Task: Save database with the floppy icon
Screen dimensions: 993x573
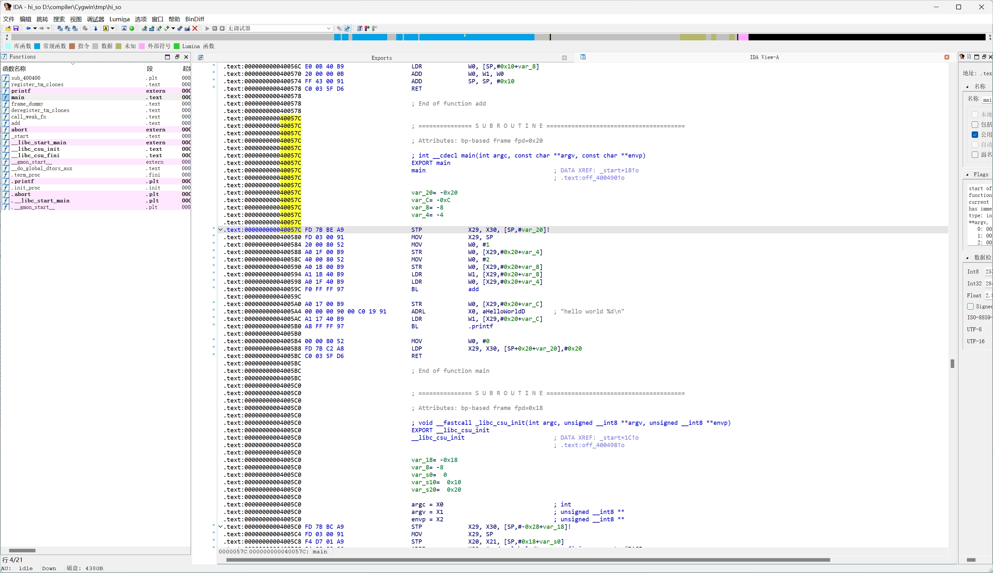Action: coord(16,28)
